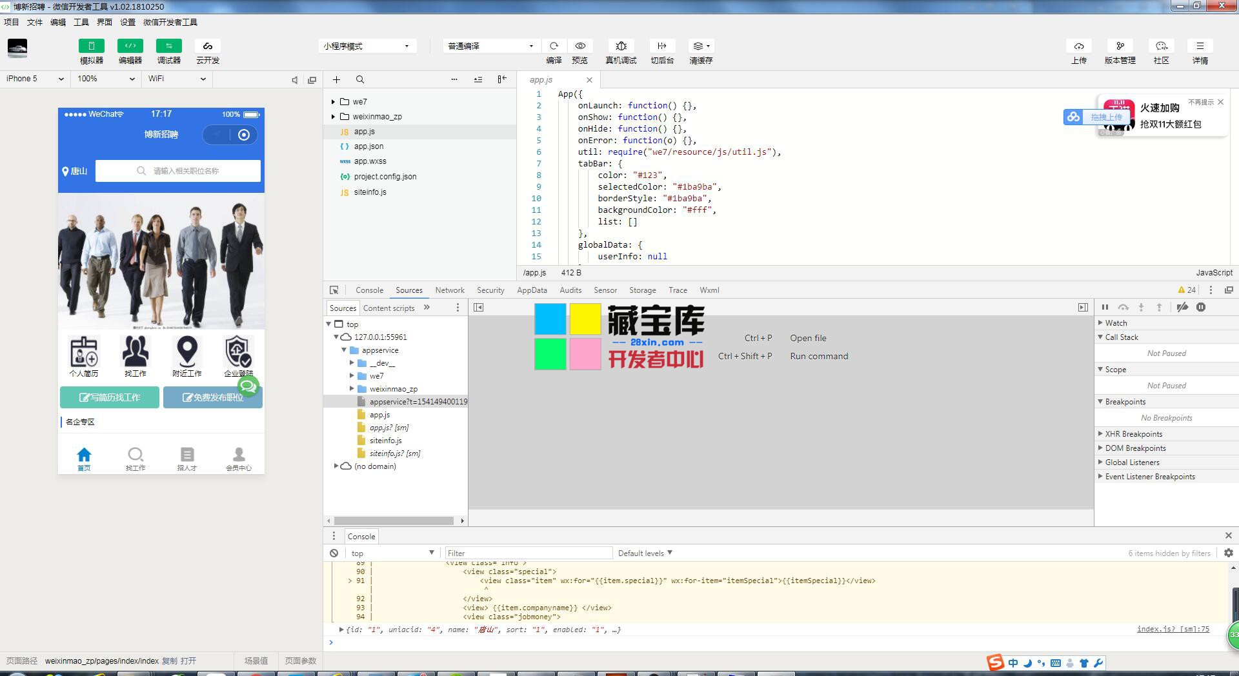Open the iPhone 5 device dropdown
Image resolution: width=1239 pixels, height=676 pixels.
[35, 79]
